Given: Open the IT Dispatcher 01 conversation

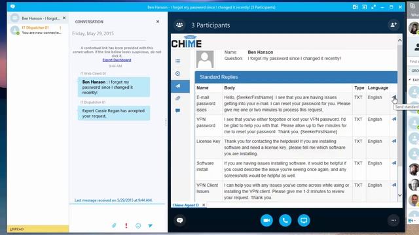Looking at the screenshot, I should (38, 30).
